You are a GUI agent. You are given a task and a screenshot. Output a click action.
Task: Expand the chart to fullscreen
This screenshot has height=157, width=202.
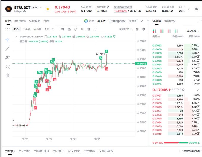(142, 21)
